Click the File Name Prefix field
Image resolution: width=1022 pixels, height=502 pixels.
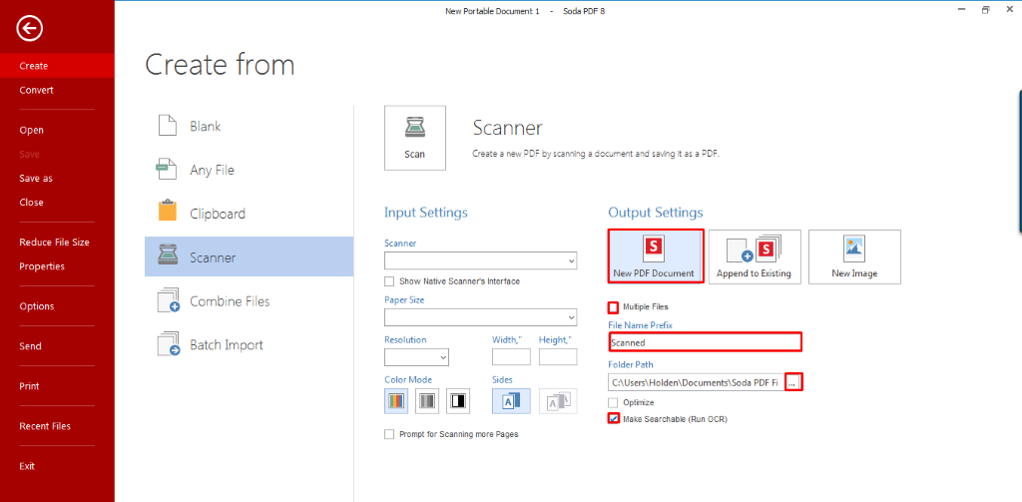coord(705,341)
